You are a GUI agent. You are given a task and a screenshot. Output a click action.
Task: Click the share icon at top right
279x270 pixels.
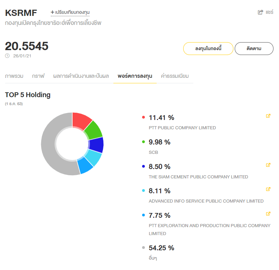pyautogui.click(x=261, y=12)
